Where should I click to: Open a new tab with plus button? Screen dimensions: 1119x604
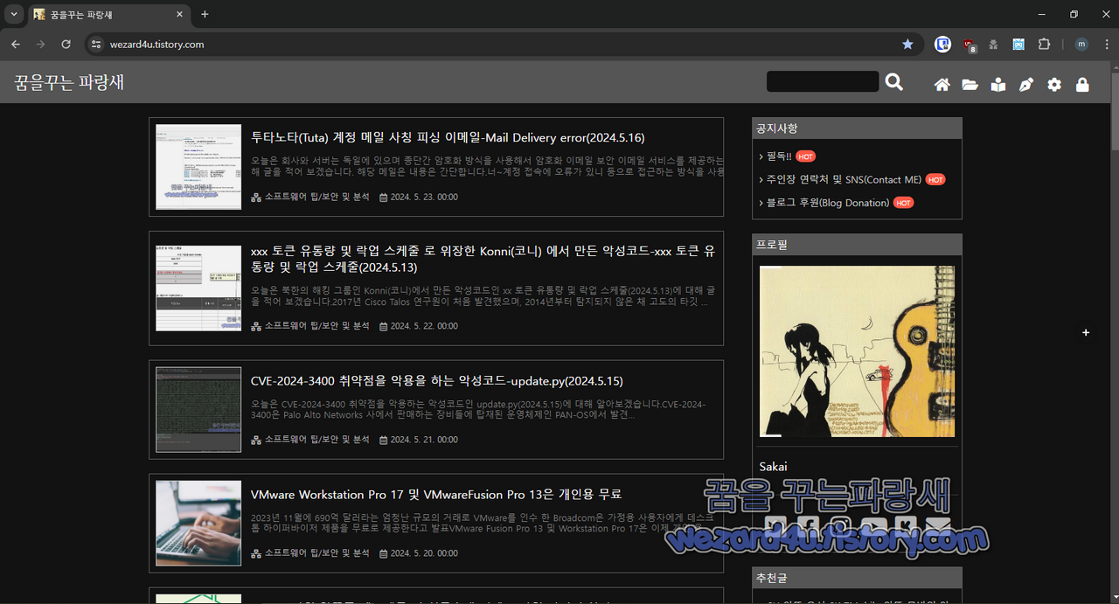click(x=205, y=15)
